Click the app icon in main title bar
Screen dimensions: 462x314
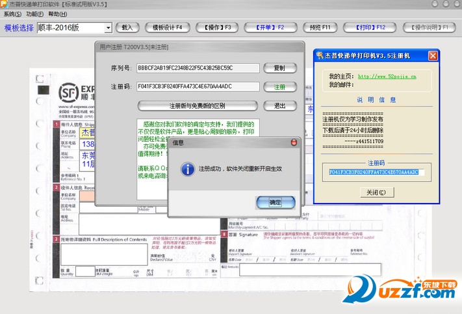pyautogui.click(x=4, y=4)
